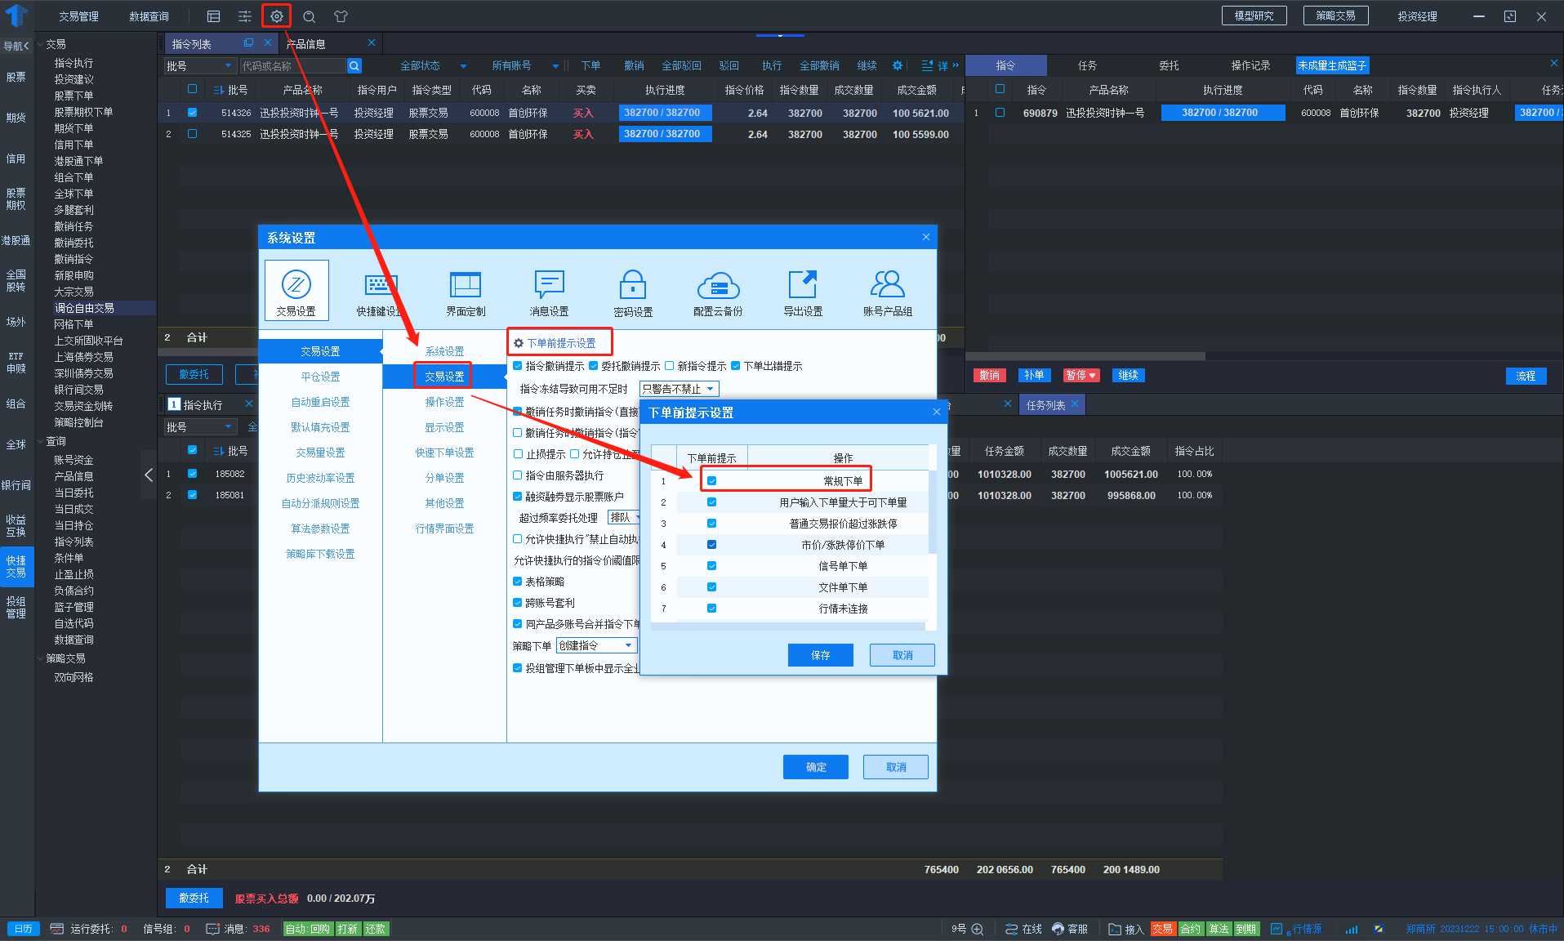Click 行情源 chart icon in status bar
The height and width of the screenshot is (941, 1564).
tap(1277, 929)
